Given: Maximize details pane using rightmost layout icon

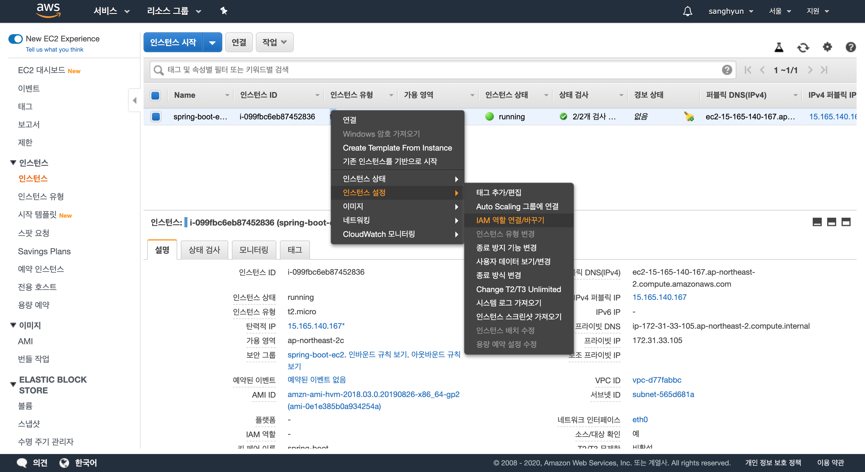Looking at the screenshot, I should coord(845,222).
